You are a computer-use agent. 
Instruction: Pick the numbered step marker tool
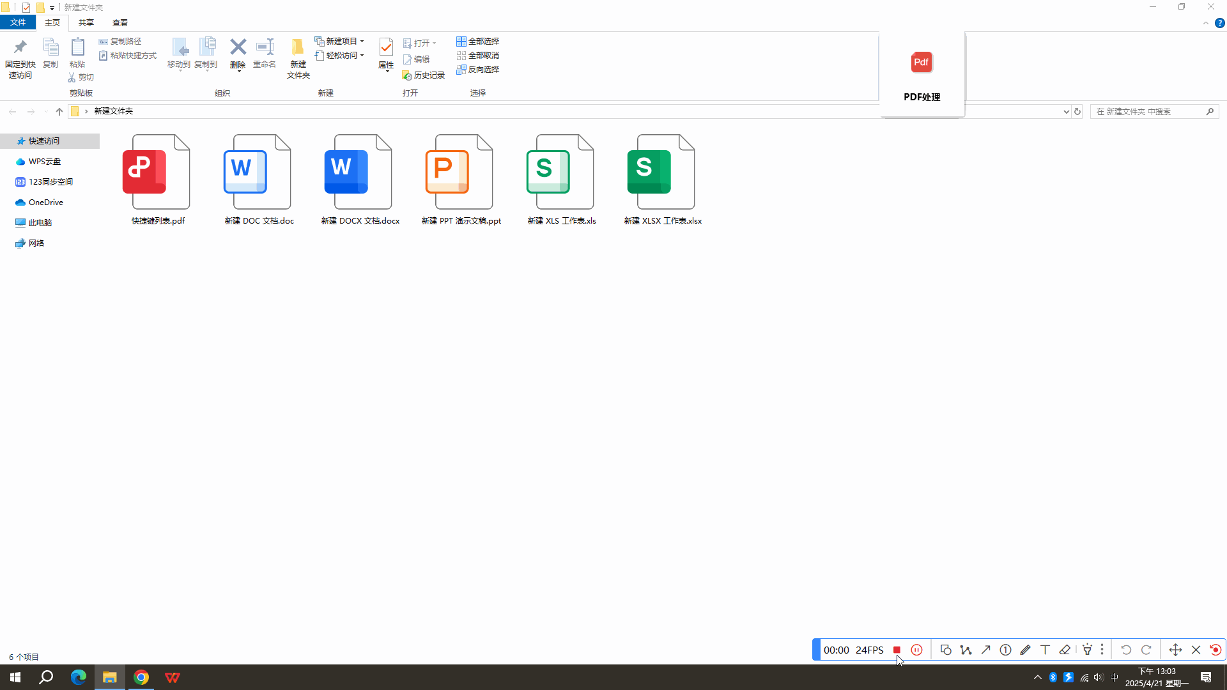pos(1005,650)
